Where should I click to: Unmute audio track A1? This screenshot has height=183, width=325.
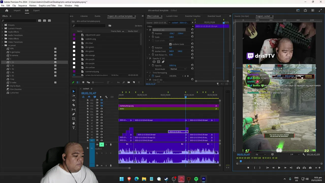[x=102, y=145]
